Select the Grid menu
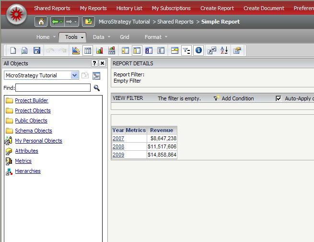This screenshot has width=314, height=242. coord(125,37)
